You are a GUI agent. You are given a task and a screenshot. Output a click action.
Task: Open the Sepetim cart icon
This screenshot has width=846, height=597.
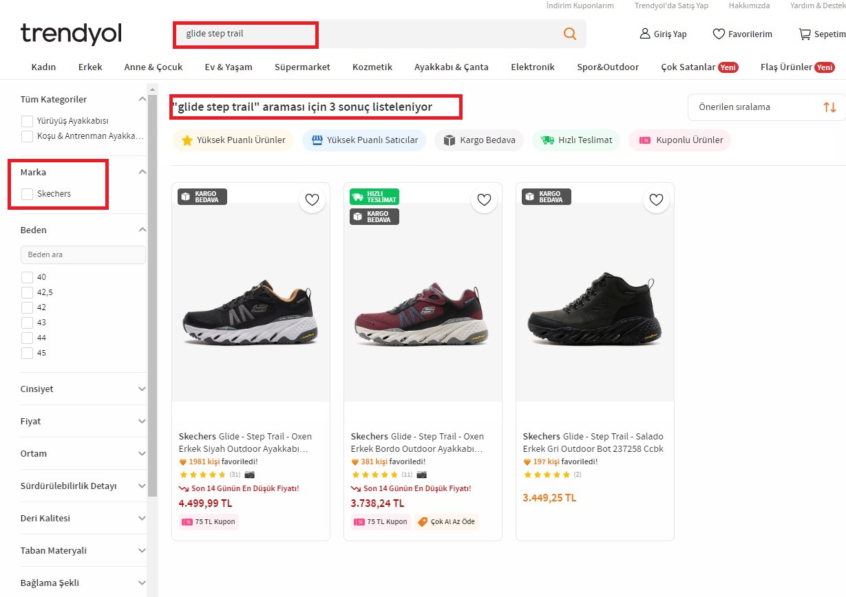pyautogui.click(x=804, y=34)
